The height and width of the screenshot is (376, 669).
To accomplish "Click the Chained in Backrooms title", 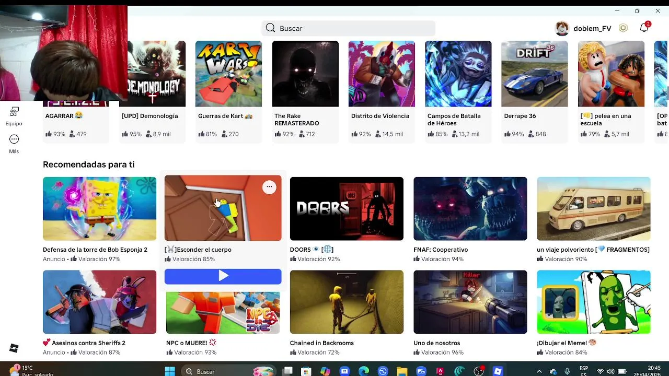I will (x=322, y=343).
